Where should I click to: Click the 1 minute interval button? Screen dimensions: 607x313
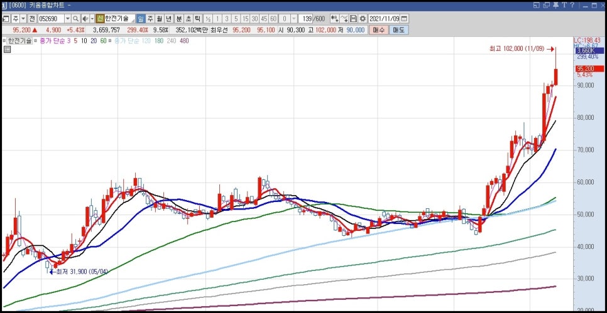click(217, 19)
